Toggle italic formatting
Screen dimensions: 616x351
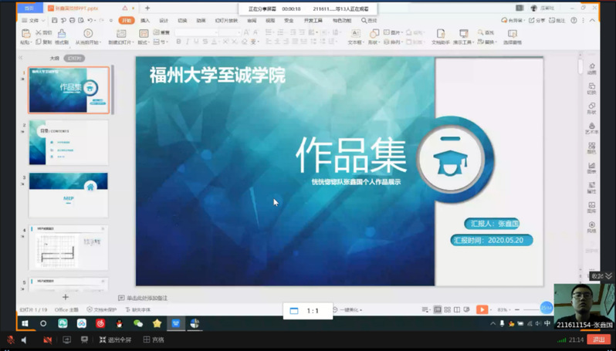click(x=188, y=42)
